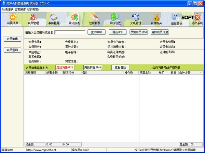Click the 会员照片 label
The width and height of the screenshot is (205, 153).
[35, 61]
